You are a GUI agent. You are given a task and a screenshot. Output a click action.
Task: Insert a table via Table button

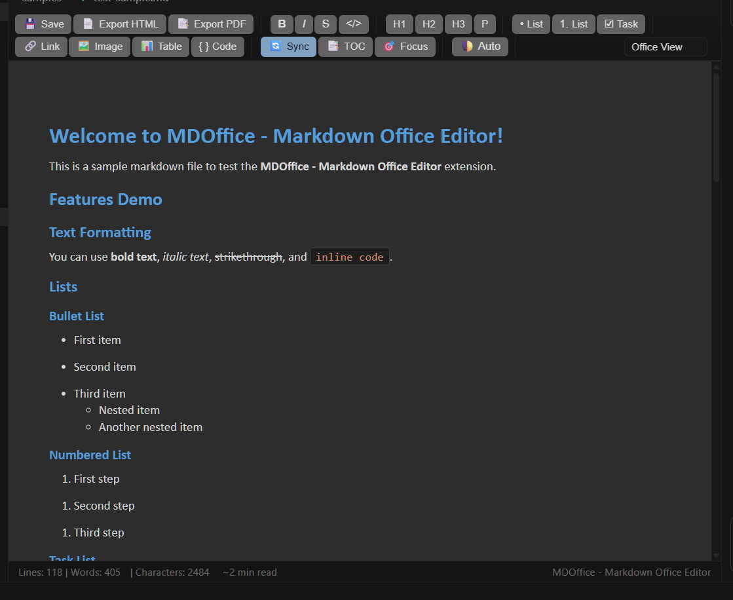point(160,47)
